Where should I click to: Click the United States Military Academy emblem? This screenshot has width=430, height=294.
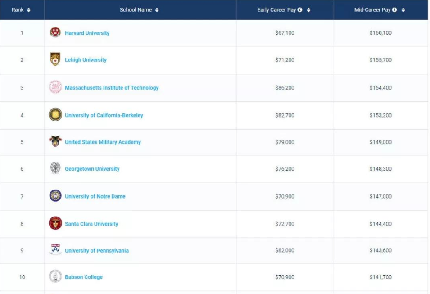(x=55, y=141)
